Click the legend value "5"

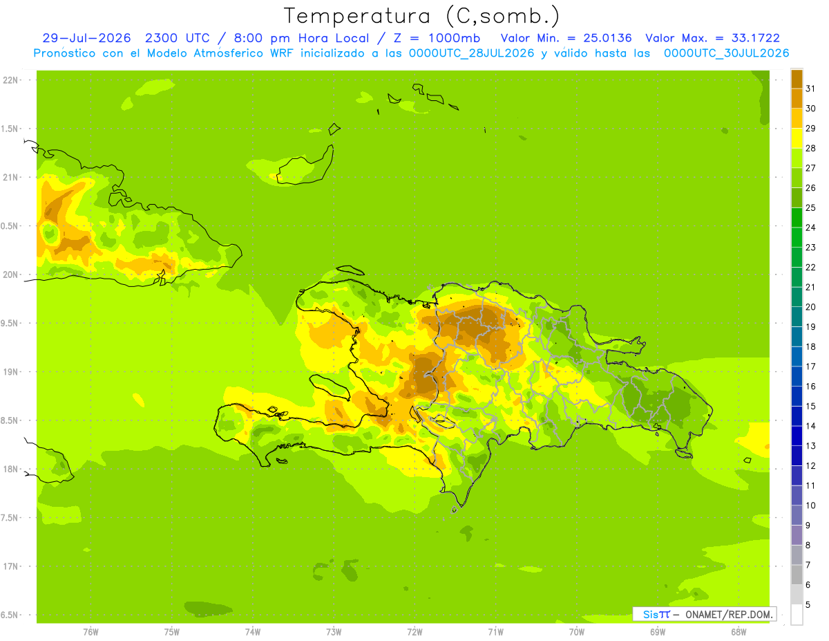tap(808, 605)
